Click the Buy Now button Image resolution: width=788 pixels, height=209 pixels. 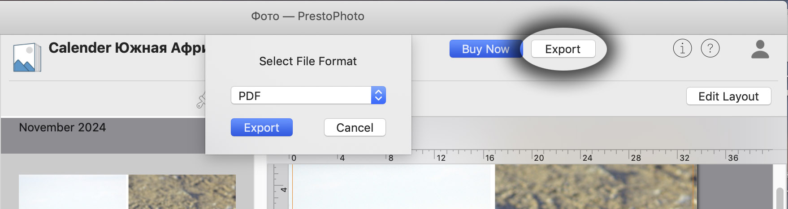tap(486, 49)
